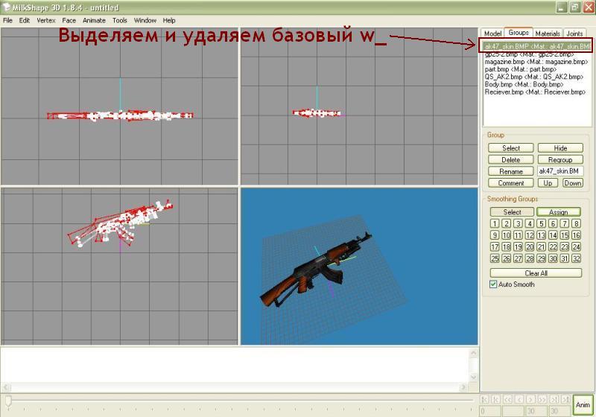The image size is (596, 417).
Task: Choose smoothing group 16
Action: pos(575,235)
